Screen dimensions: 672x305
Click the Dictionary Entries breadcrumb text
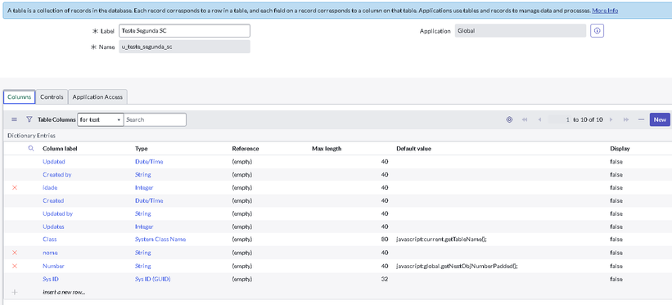coord(31,136)
